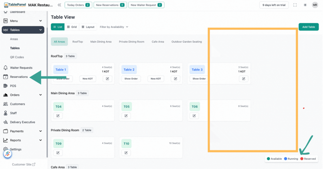The height and width of the screenshot is (169, 323).
Task: Switch to Layout view
Action: pyautogui.click(x=88, y=27)
